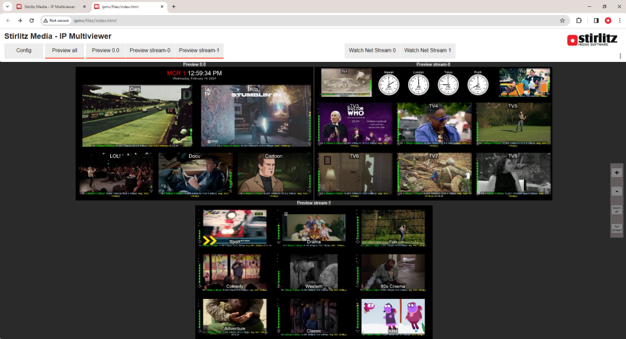Toggle the browser side panel
Screen dimensions: 626x339
[x=596, y=21]
